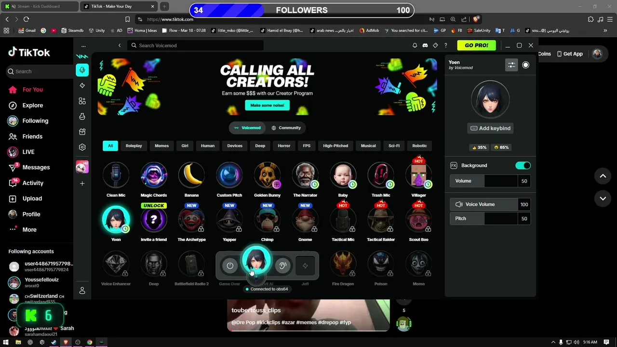This screenshot has height=347, width=617.
Task: Open the user account icon in Voicemod sidebar
Action: (82, 290)
